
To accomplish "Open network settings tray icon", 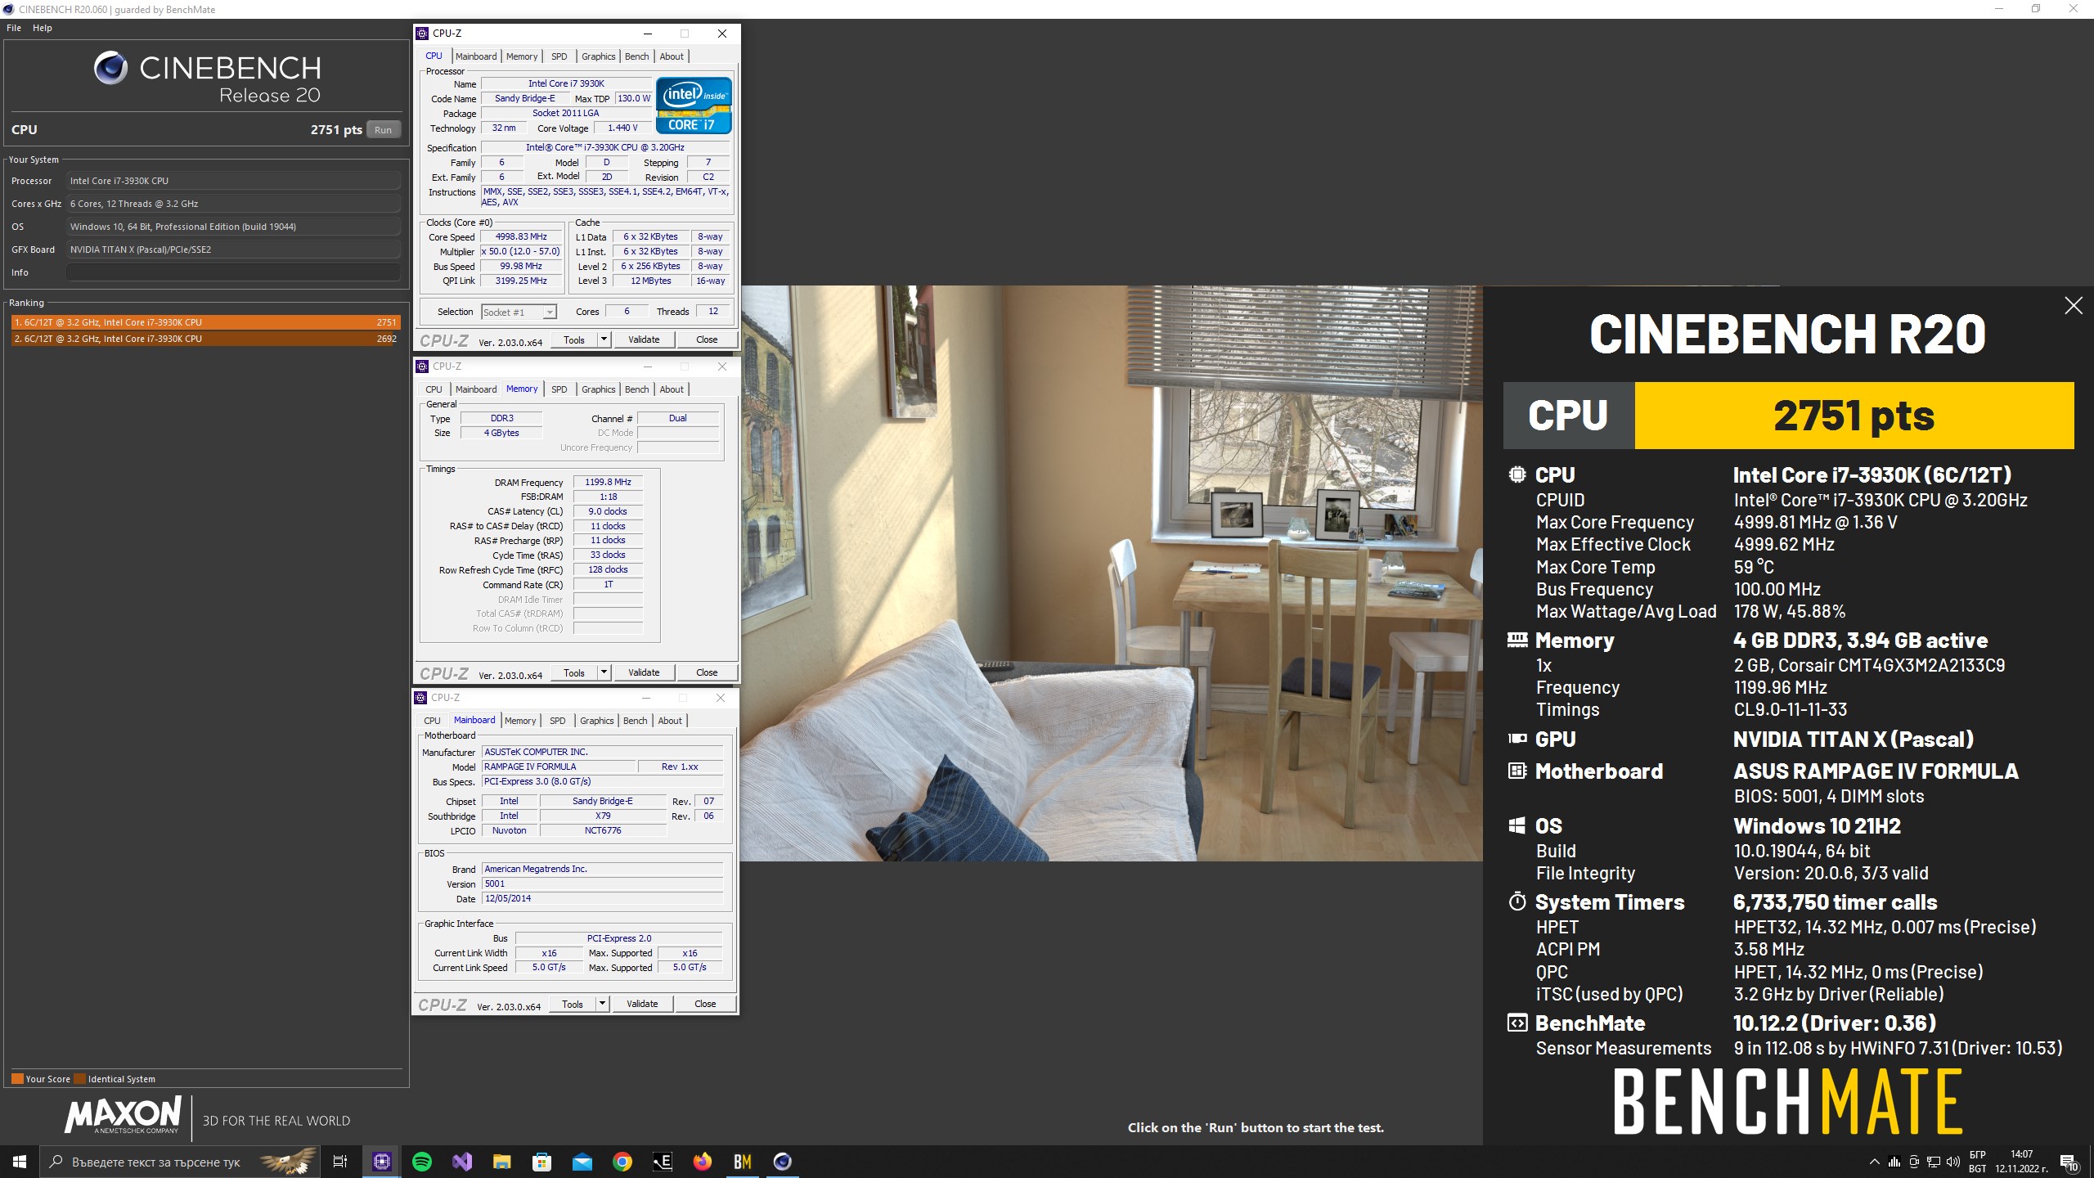I will 1934,1162.
